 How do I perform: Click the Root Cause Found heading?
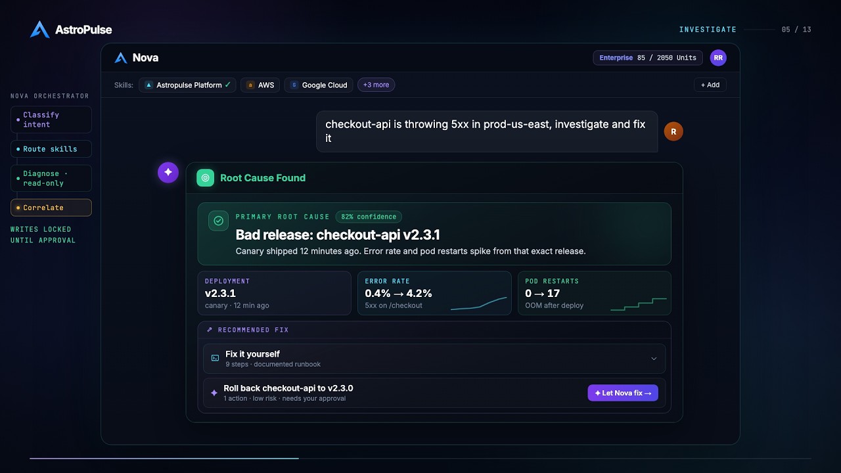[263, 177]
